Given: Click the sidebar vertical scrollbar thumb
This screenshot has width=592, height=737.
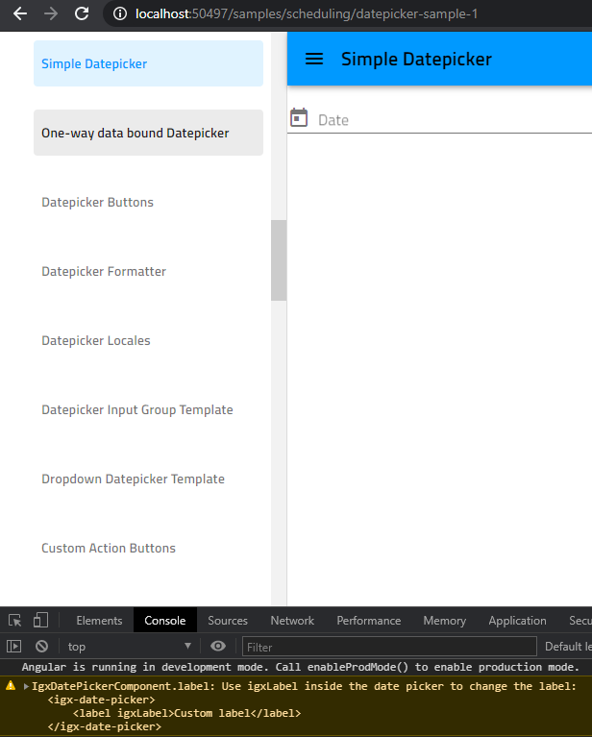Looking at the screenshot, I should 279,260.
